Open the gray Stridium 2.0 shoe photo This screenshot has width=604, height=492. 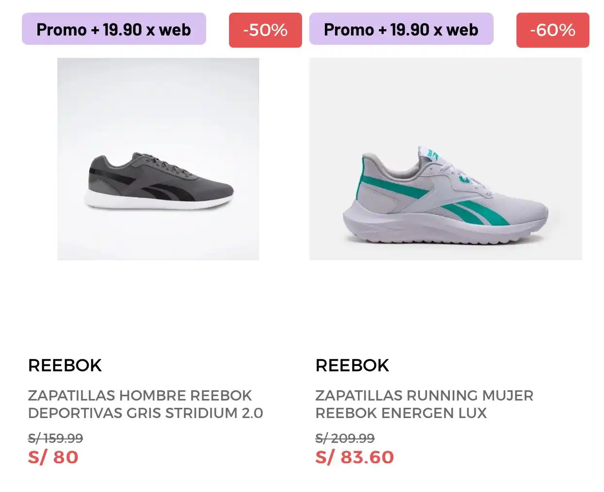158,122
